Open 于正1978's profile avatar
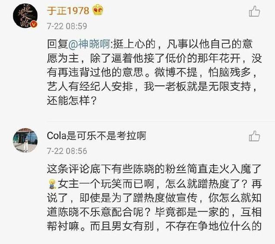Viewport: 275px width, 244px height. 25,16
